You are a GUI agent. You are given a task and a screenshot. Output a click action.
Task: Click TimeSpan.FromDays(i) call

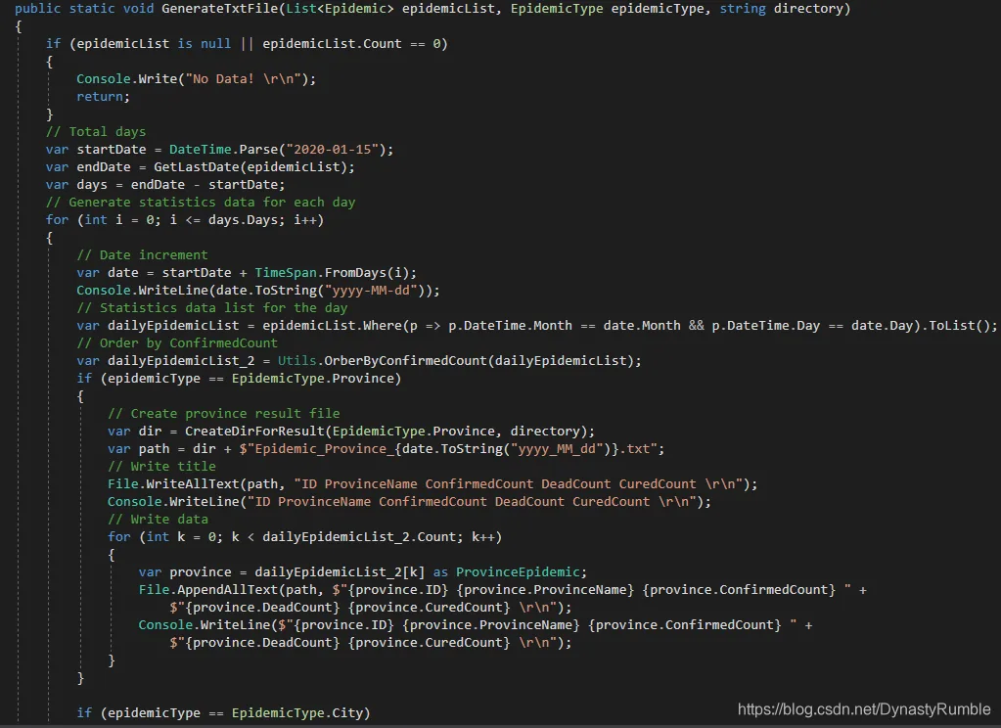point(332,273)
